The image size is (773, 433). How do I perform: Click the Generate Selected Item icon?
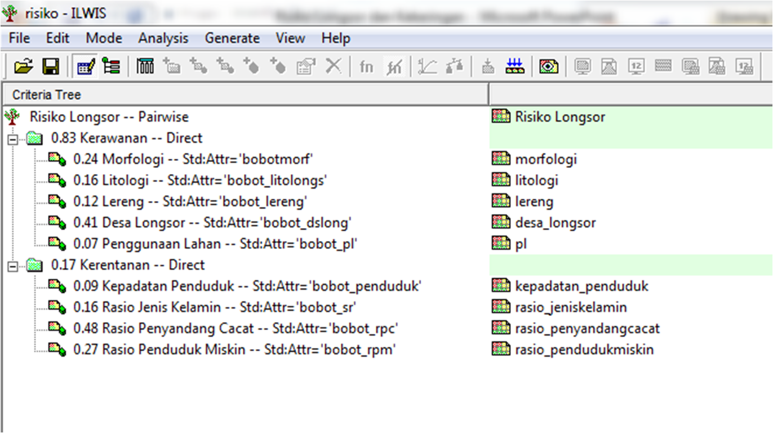point(488,67)
